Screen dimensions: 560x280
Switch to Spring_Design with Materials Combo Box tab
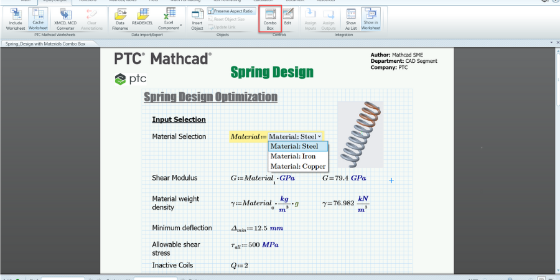(x=45, y=44)
